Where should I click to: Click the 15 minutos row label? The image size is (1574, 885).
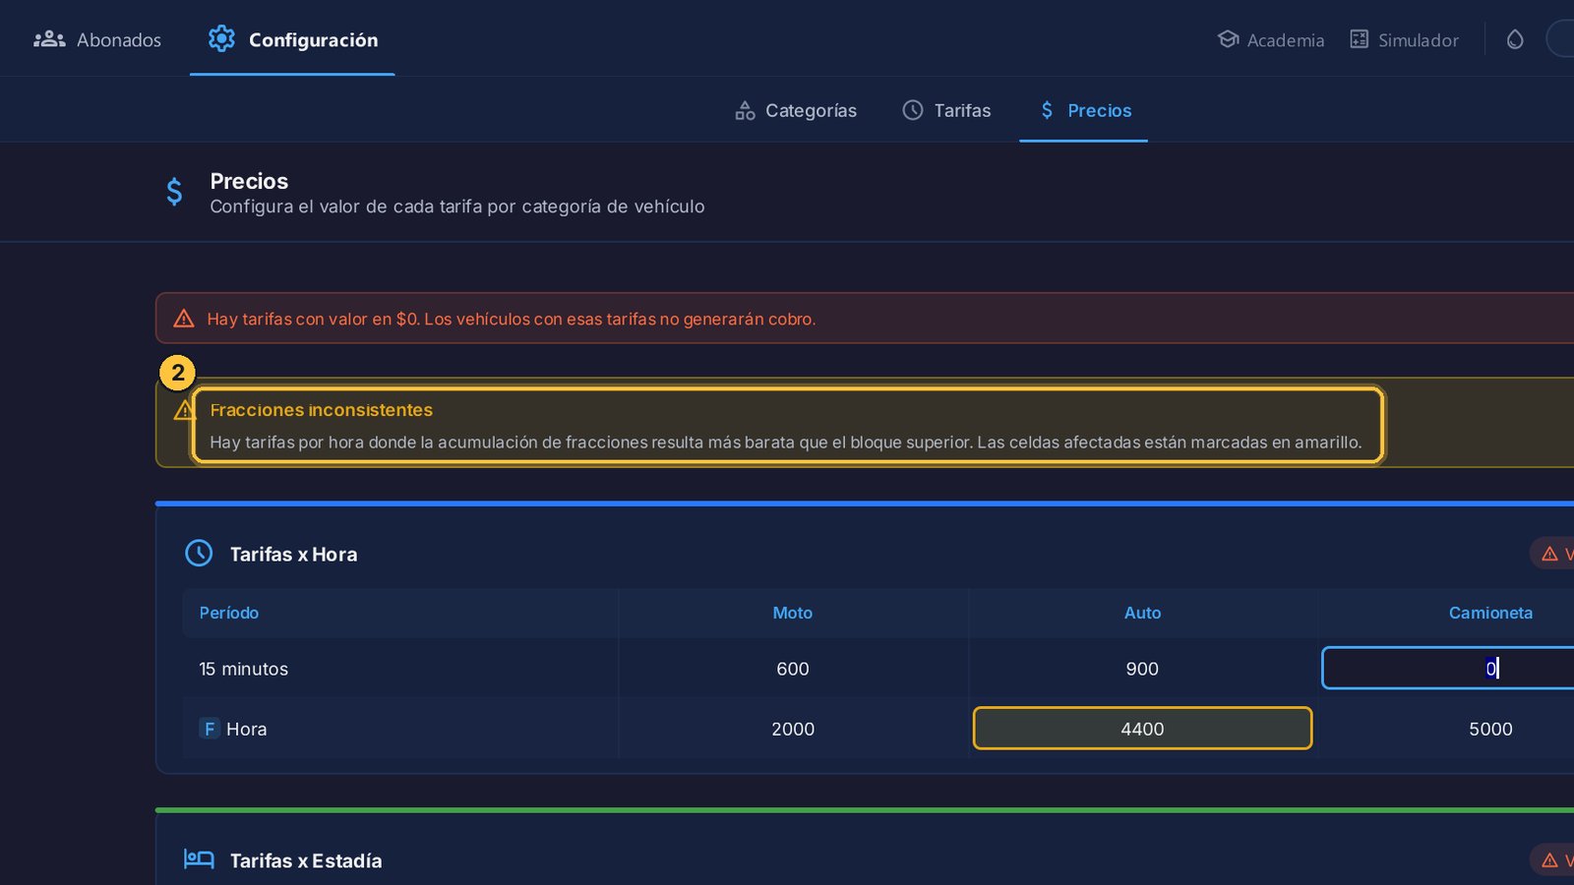click(x=244, y=669)
